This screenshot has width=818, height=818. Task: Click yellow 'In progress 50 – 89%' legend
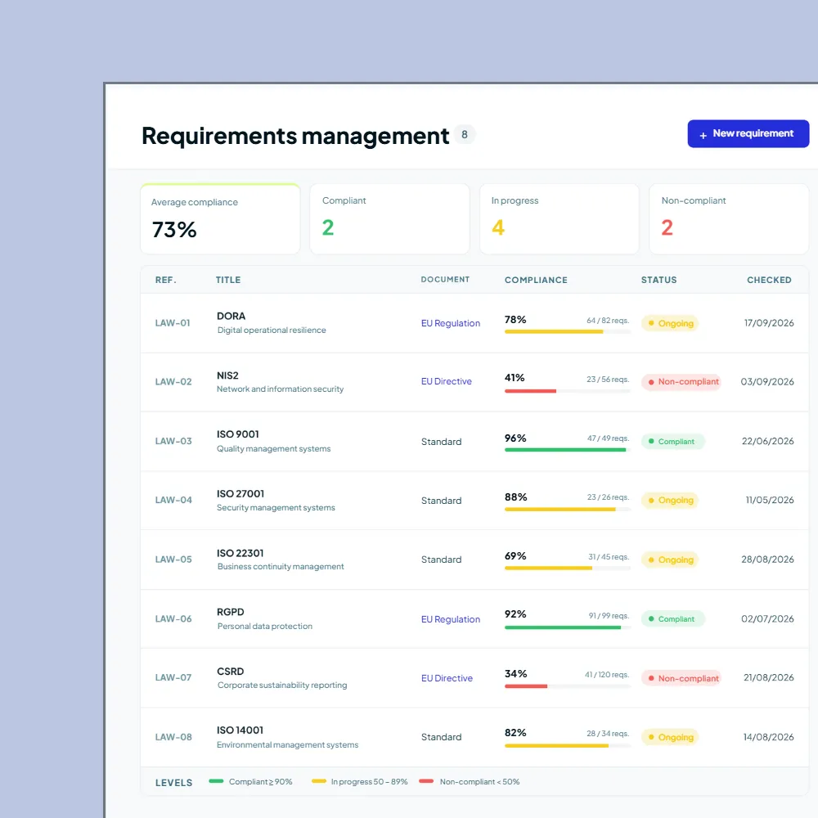[359, 781]
